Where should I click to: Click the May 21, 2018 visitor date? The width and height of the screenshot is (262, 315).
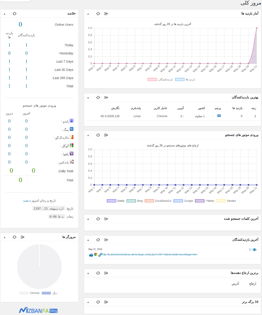tap(95, 249)
